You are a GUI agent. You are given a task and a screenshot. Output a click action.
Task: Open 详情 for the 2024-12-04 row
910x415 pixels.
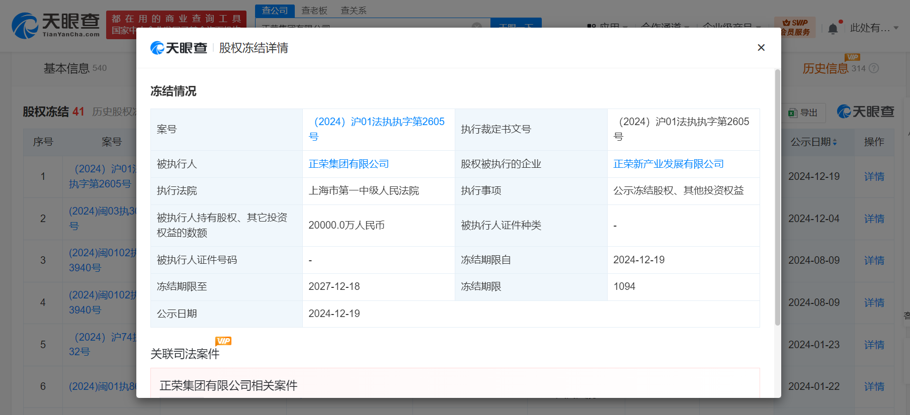874,219
